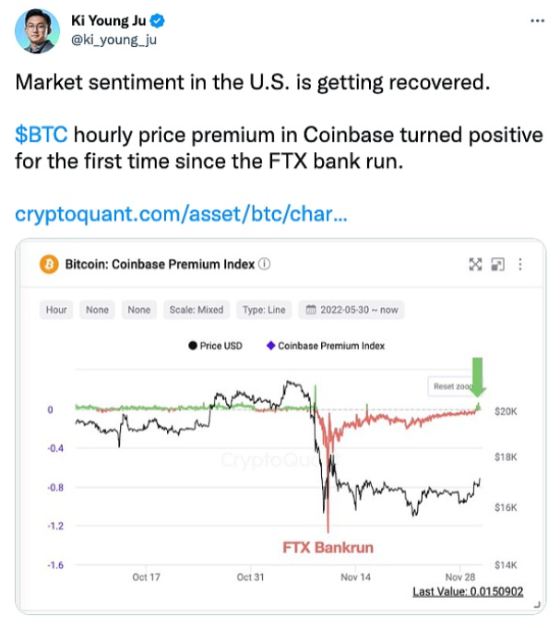Click the info icon beside chart title

click(266, 265)
